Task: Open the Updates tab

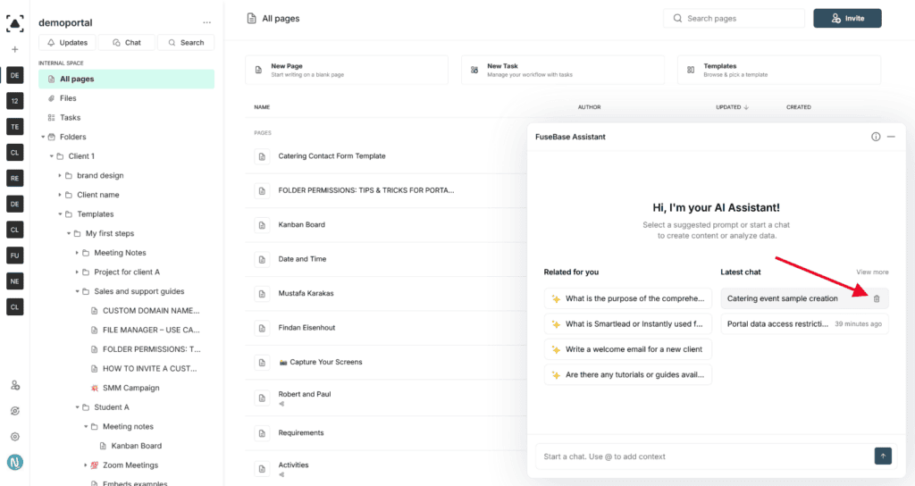Action: [x=67, y=43]
